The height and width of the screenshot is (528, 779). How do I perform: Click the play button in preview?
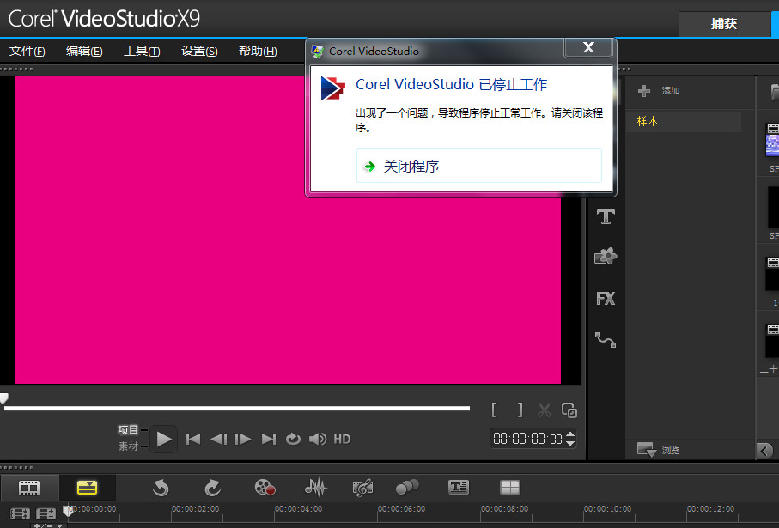(x=163, y=439)
